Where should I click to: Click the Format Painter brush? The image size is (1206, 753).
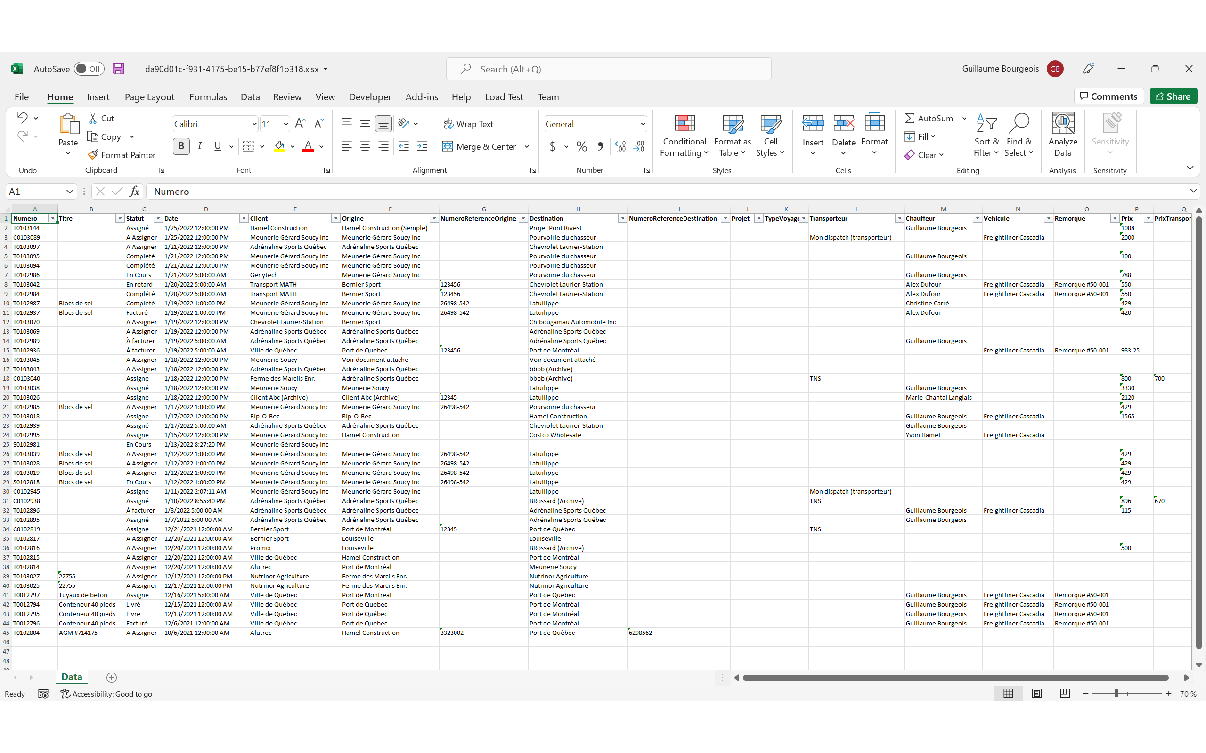coord(93,155)
